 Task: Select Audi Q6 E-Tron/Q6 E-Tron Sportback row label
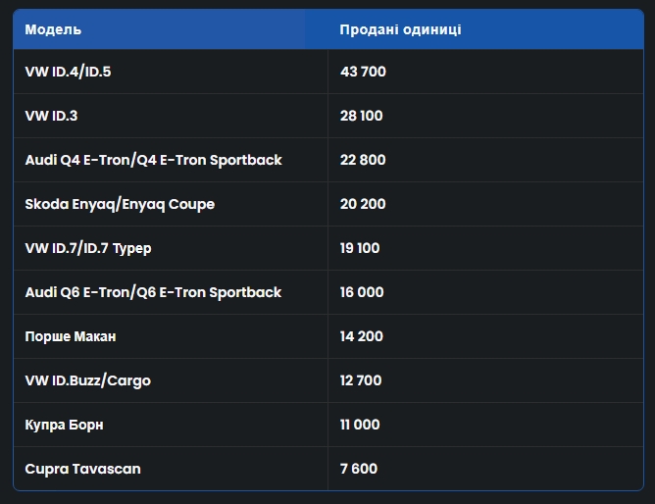coord(153,292)
